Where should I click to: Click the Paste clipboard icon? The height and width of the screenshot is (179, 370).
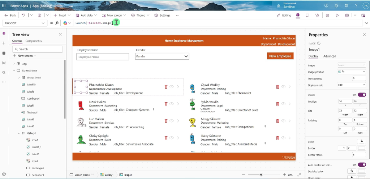[x=39, y=15]
